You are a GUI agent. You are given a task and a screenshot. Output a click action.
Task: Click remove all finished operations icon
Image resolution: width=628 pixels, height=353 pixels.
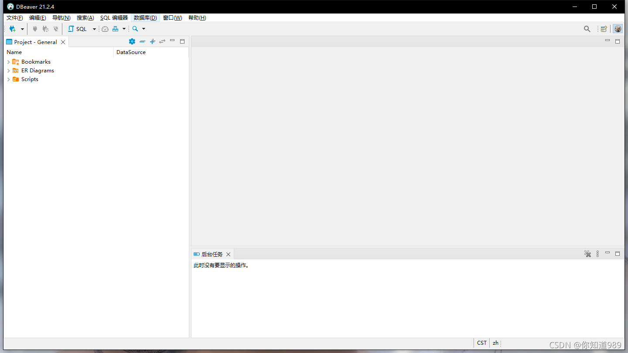[587, 254]
